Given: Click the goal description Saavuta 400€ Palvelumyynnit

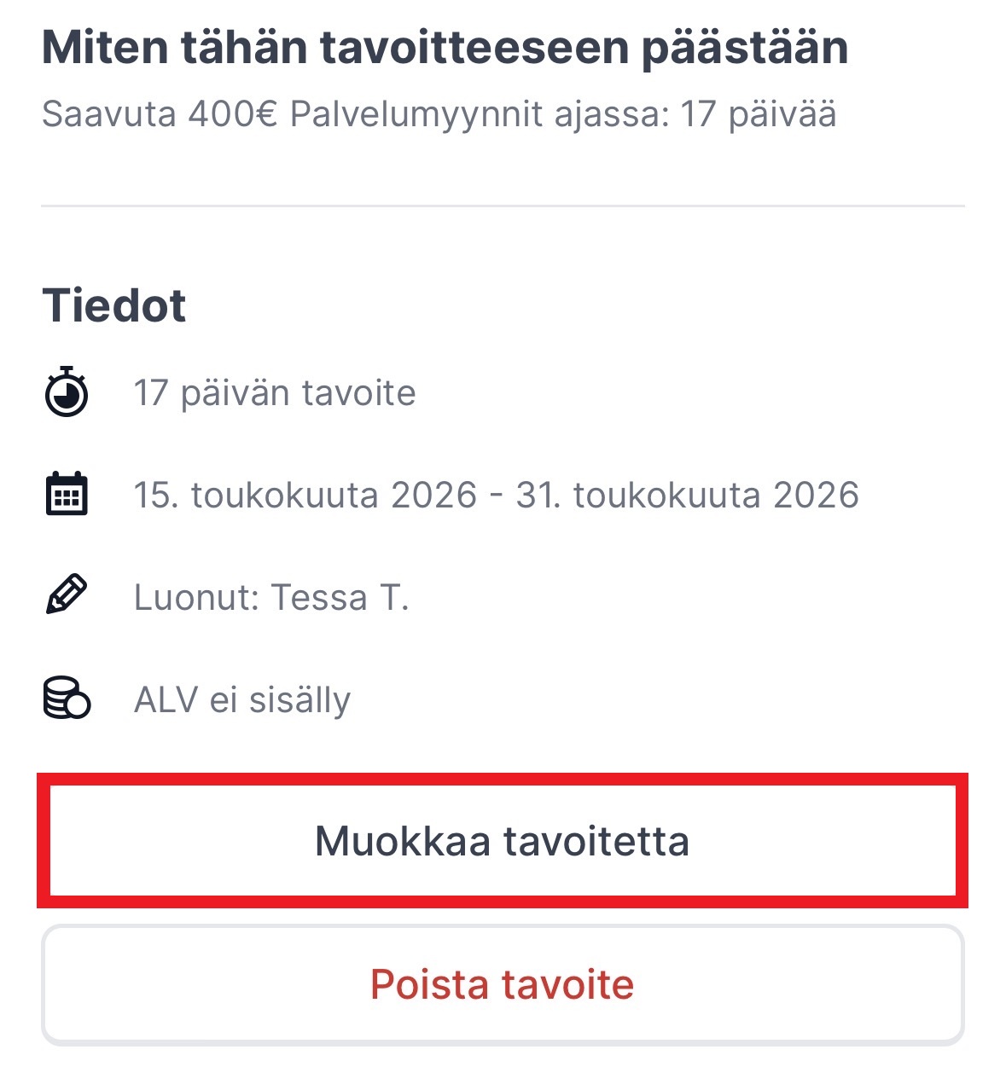Looking at the screenshot, I should 439,113.
